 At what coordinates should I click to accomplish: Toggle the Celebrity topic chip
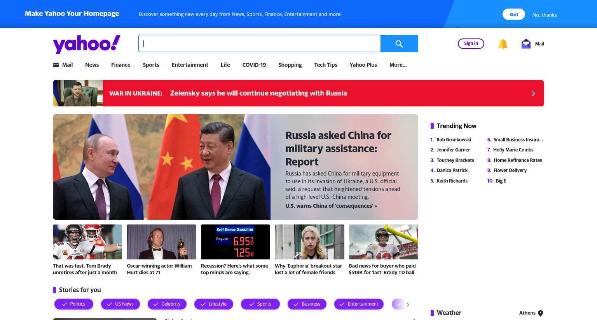click(167, 304)
